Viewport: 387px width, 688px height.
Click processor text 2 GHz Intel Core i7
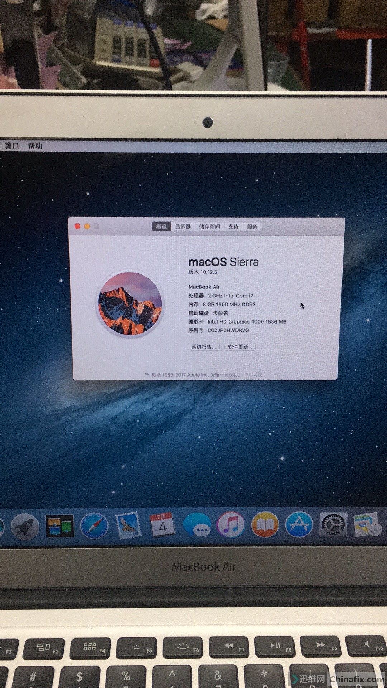(x=230, y=296)
